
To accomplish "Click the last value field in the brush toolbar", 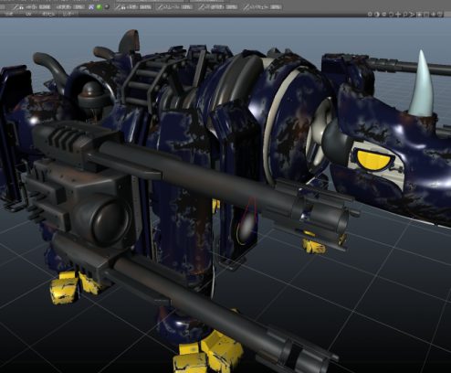I will click(276, 7).
